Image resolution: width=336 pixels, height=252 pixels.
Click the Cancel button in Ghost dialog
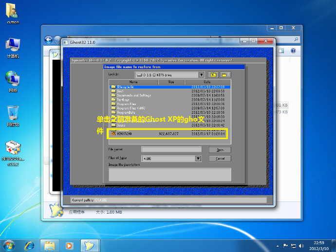click(x=220, y=159)
